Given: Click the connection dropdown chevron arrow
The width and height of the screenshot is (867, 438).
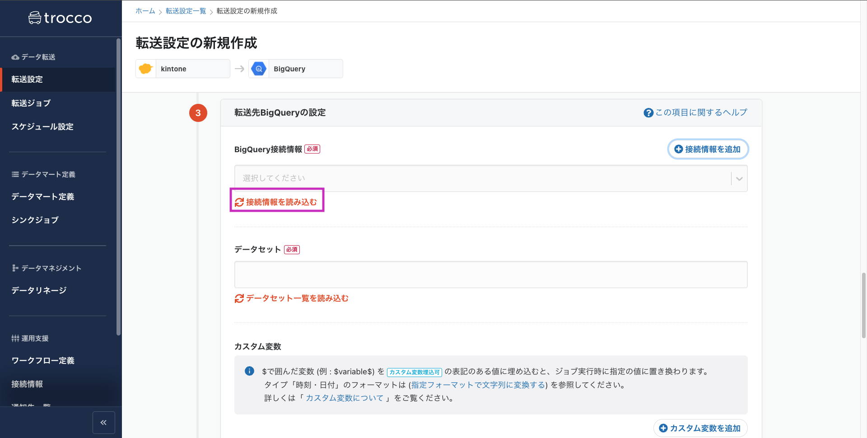Looking at the screenshot, I should click(x=739, y=179).
